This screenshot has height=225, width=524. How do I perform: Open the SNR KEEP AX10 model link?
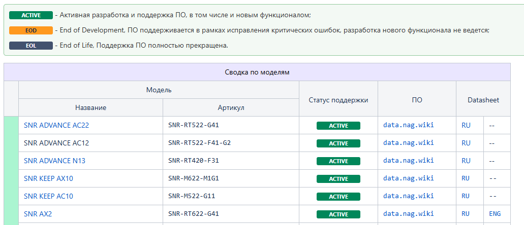coord(48,178)
